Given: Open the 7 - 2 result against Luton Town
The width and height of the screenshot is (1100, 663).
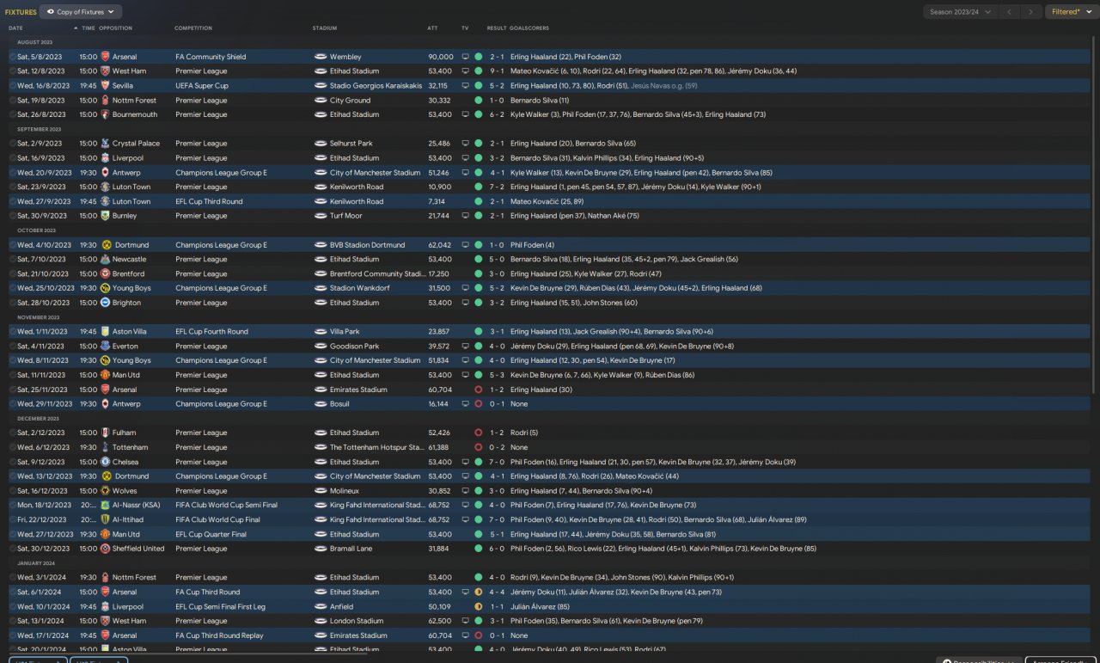Looking at the screenshot, I should (x=498, y=187).
